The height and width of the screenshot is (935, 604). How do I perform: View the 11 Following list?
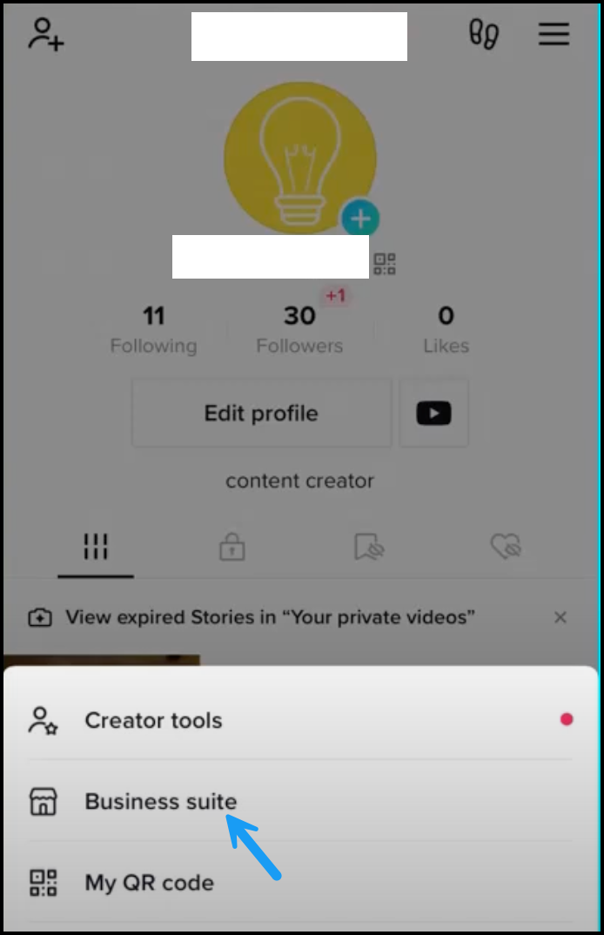pos(154,329)
